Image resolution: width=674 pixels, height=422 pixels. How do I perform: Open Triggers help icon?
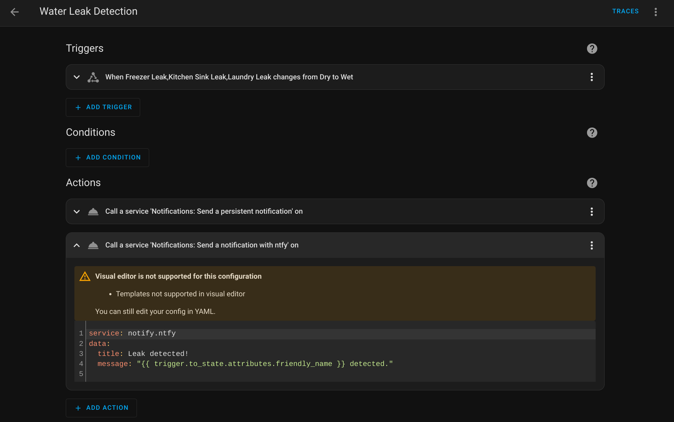pos(592,48)
